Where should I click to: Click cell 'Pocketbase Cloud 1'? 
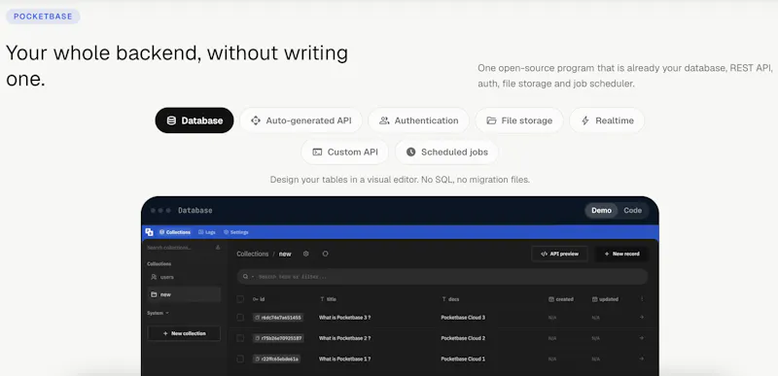[463, 359]
